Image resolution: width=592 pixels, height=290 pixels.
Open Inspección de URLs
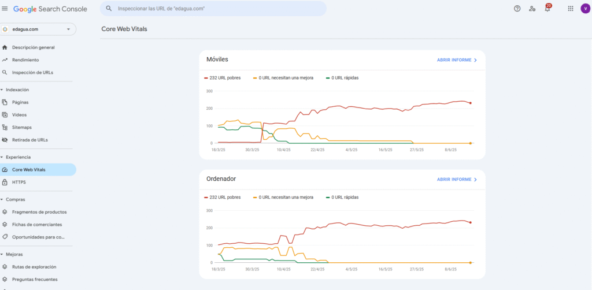(x=32, y=73)
